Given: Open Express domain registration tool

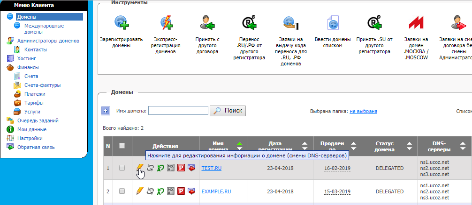Looking at the screenshot, I should tap(167, 23).
